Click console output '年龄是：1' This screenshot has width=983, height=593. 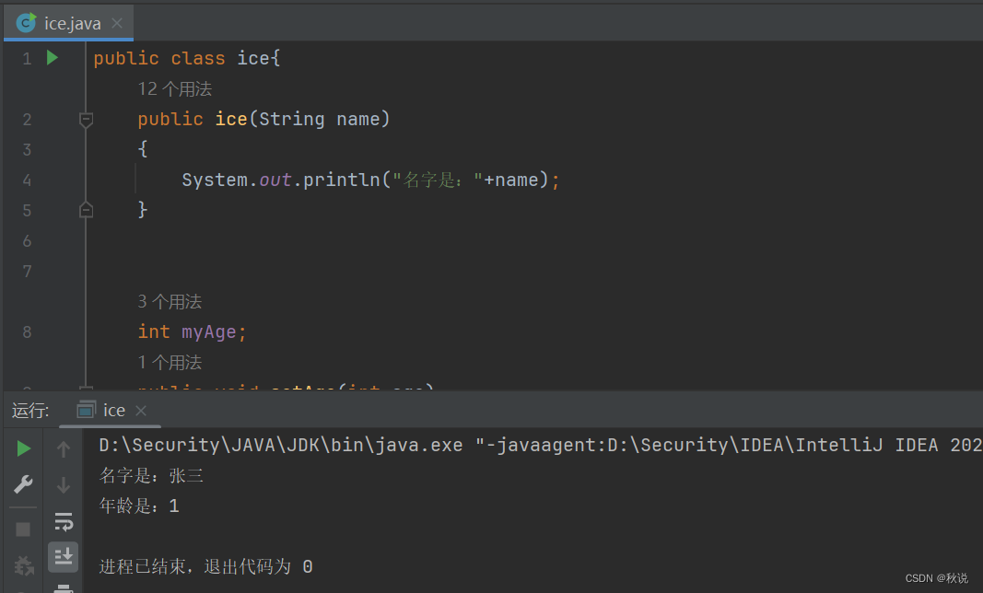(139, 506)
